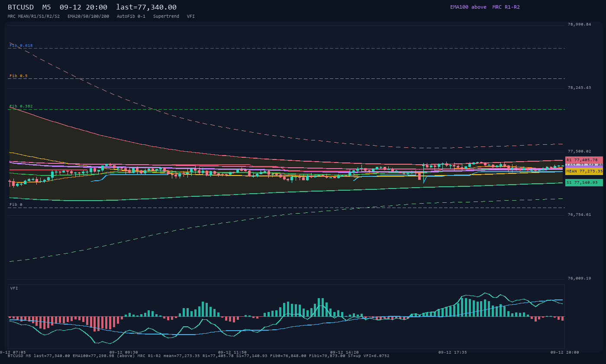Click the red 'R1 77,405.78' price tag
Image resolution: width=606 pixels, height=364 pixels.
(x=584, y=160)
